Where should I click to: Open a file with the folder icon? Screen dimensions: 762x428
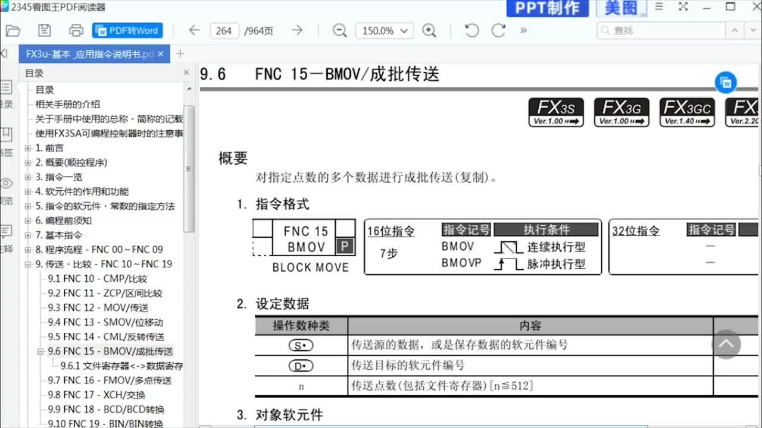13,31
